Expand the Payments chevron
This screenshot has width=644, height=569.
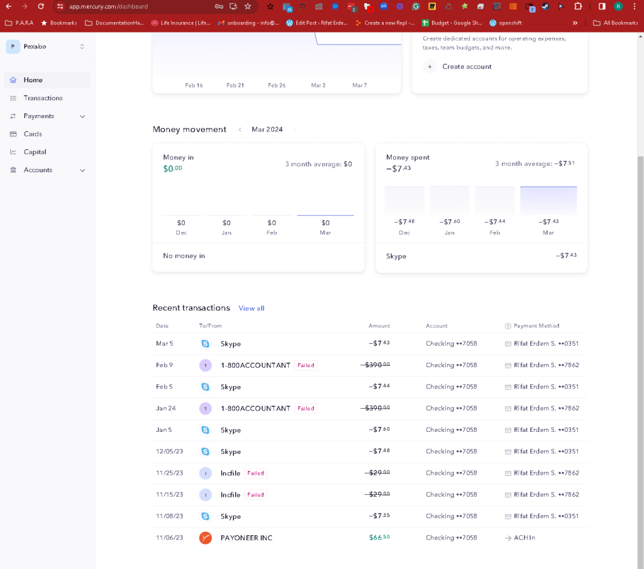82,116
